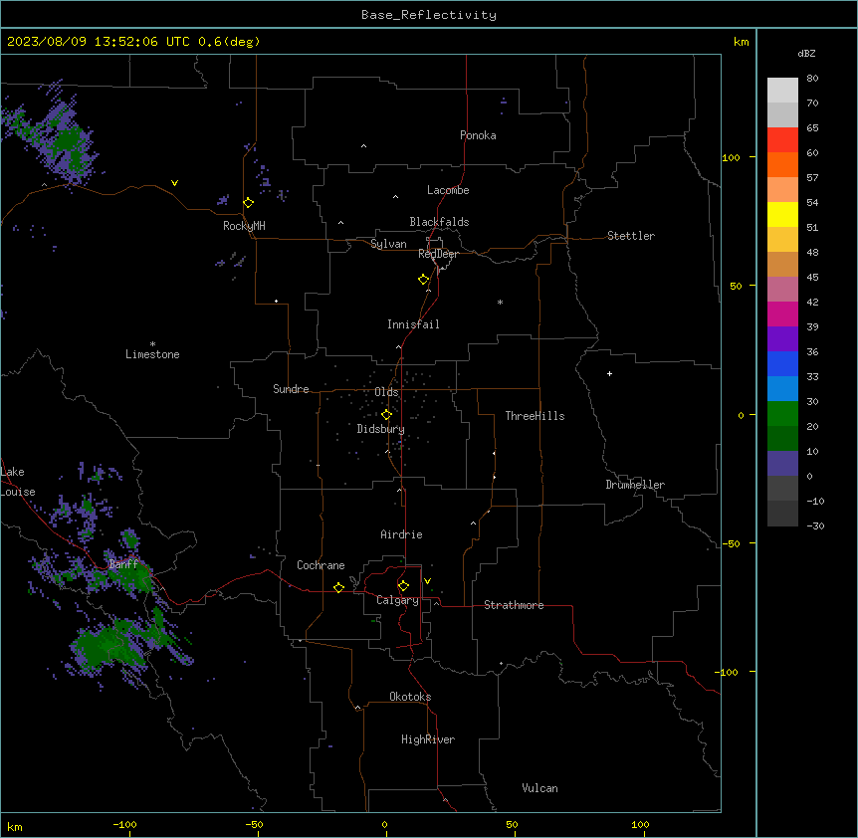Click the -30 value on the dBZ legend
Image resolution: width=858 pixels, height=838 pixels.
point(815,526)
